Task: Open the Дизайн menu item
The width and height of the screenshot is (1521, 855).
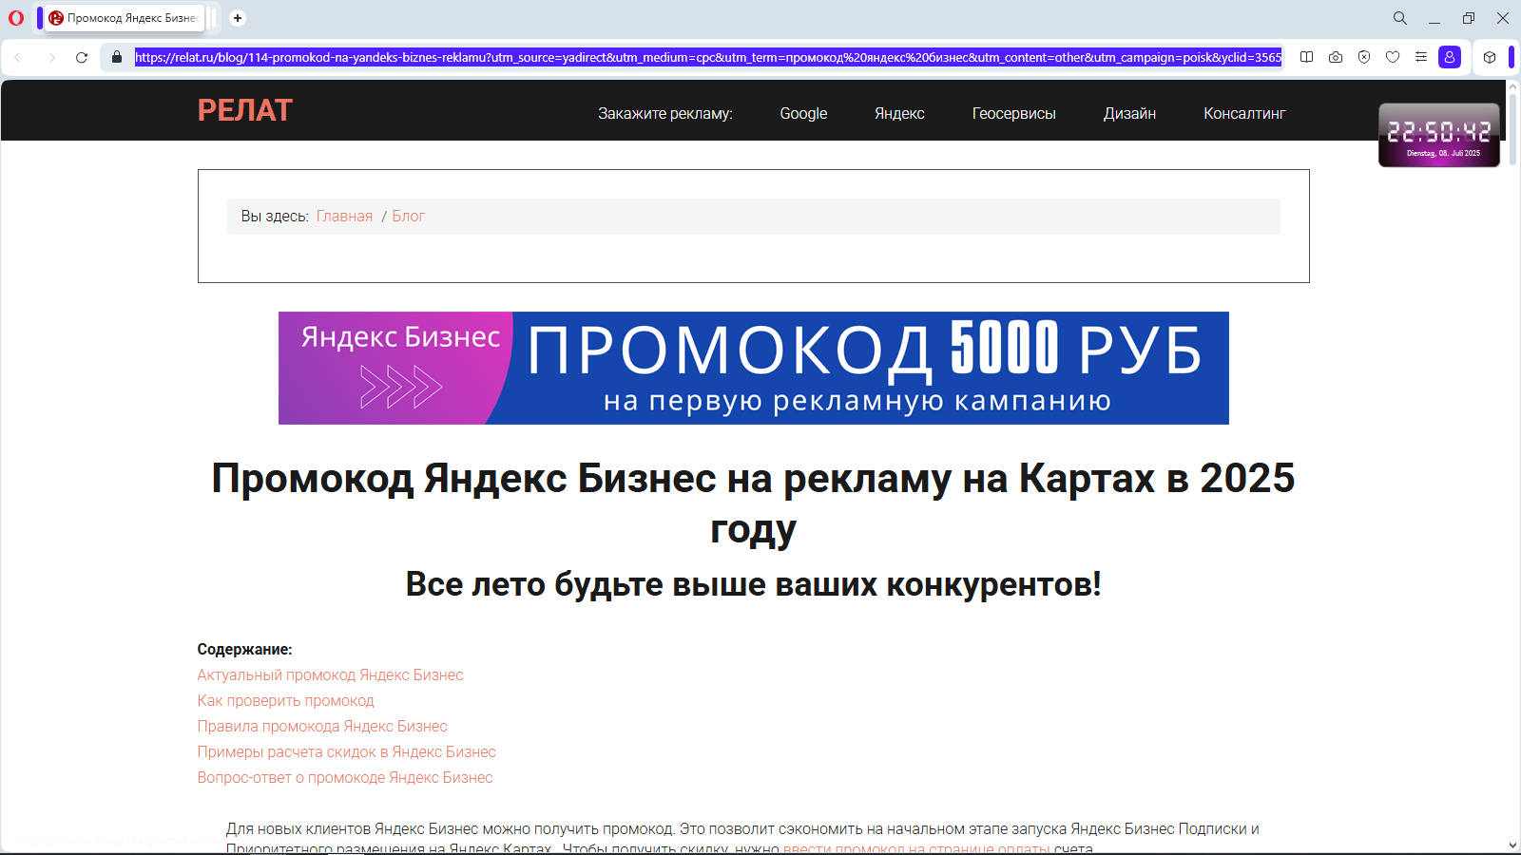Action: point(1129,113)
